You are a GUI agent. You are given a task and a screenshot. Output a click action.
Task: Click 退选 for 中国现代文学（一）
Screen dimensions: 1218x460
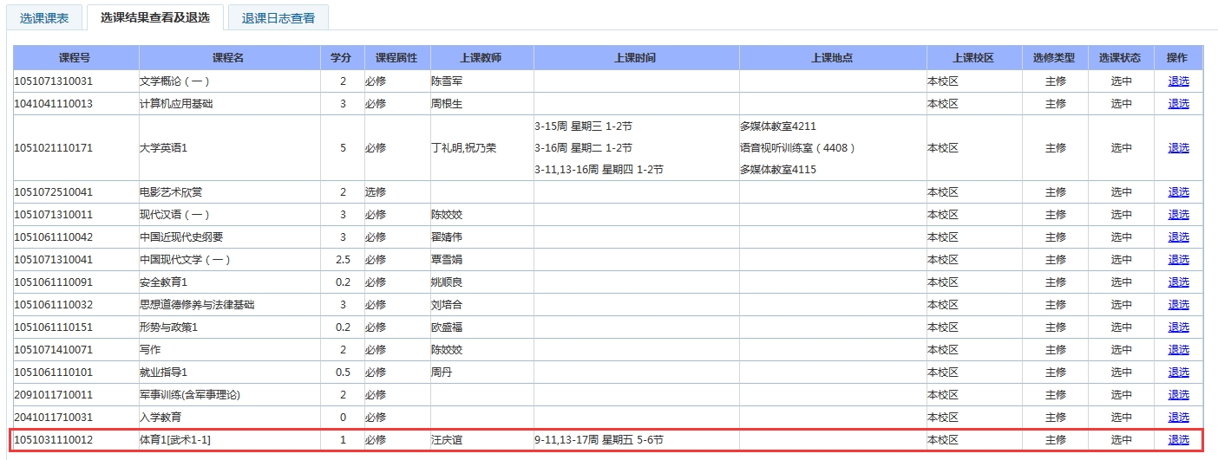click(1178, 260)
